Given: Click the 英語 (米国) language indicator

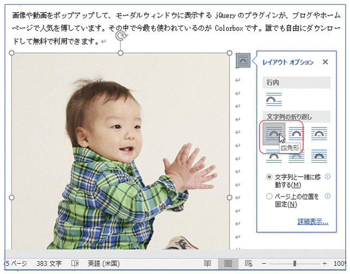Looking at the screenshot, I should [x=103, y=264].
